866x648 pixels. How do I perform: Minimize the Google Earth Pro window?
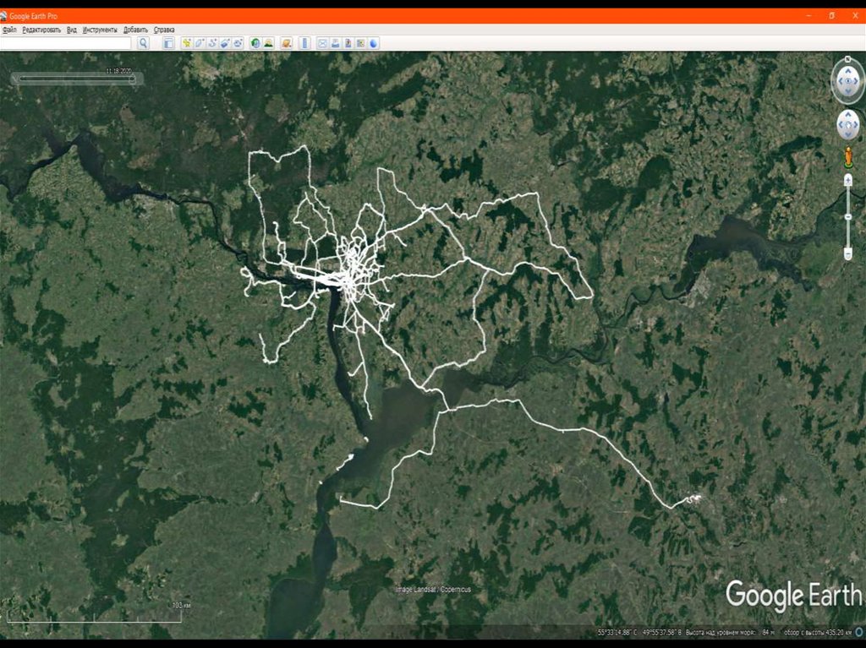(809, 16)
